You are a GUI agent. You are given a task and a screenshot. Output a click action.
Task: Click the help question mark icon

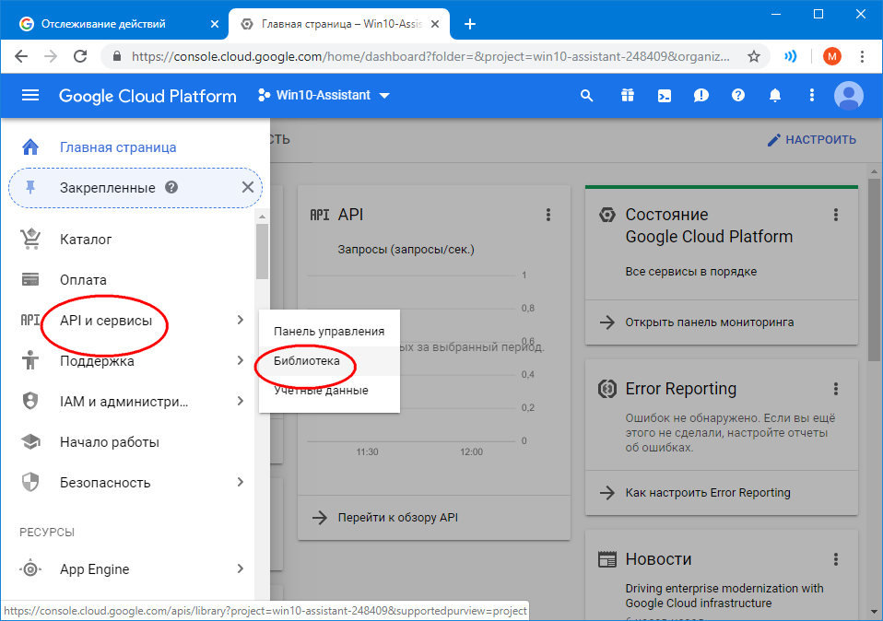737,96
